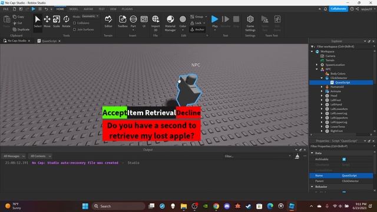Click the red Decline button
377x212 pixels.
coord(188,112)
